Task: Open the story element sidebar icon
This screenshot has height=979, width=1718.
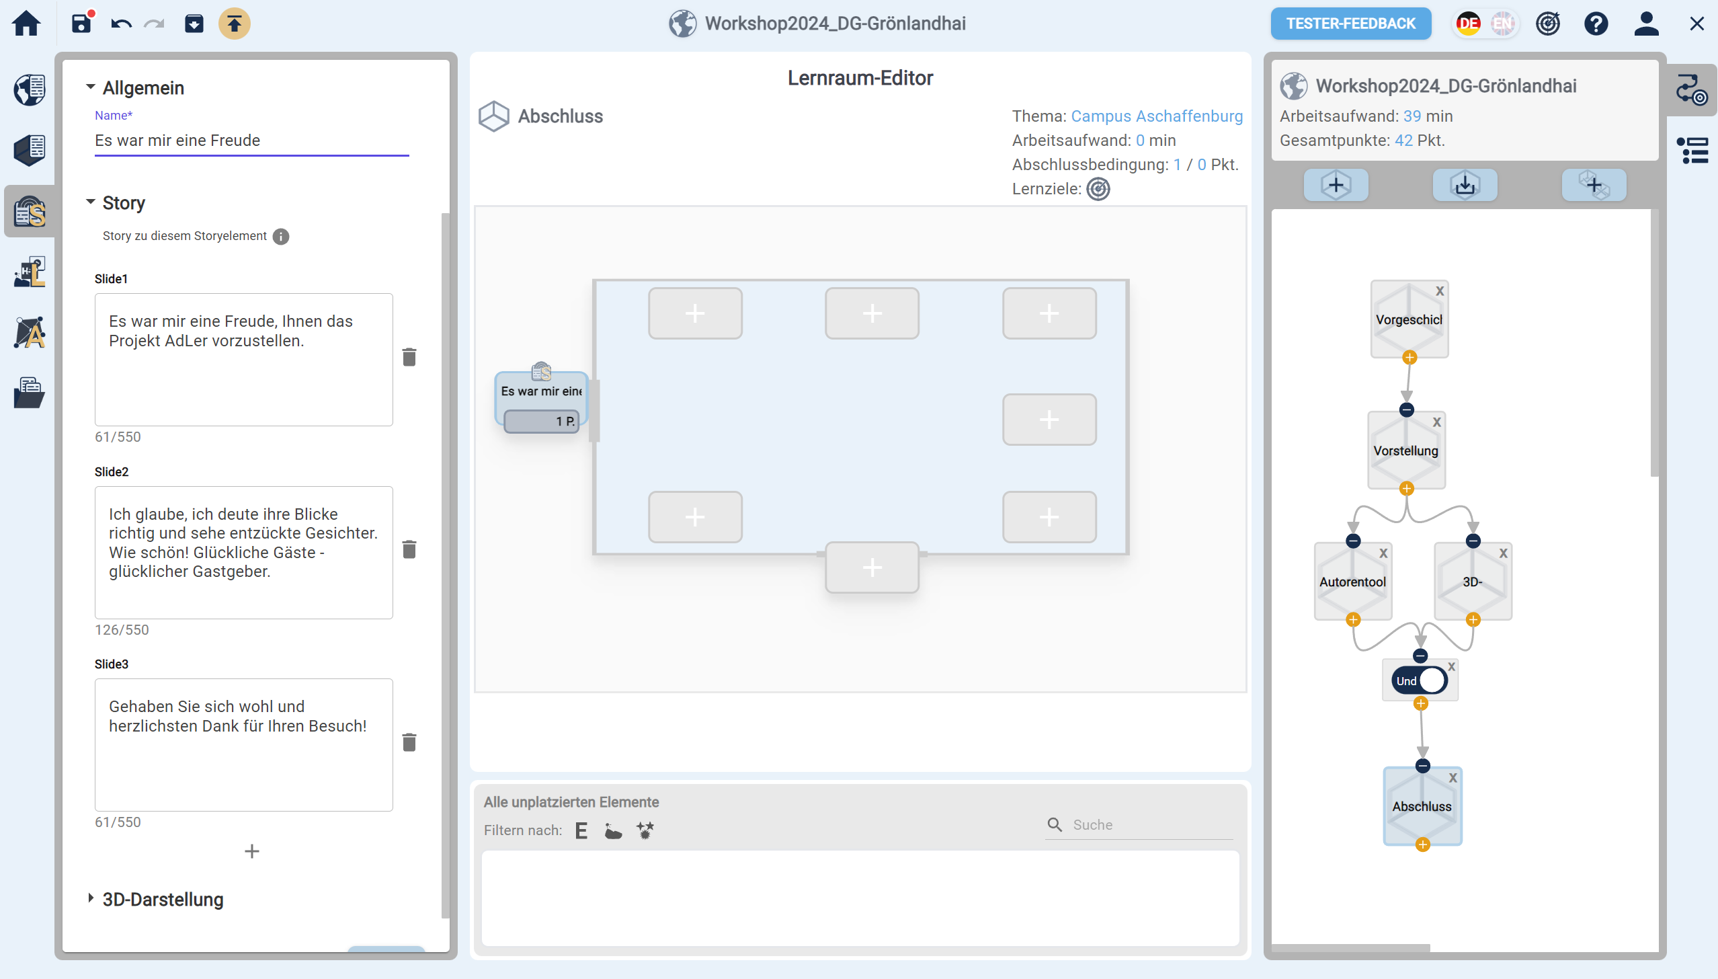Action: click(30, 212)
